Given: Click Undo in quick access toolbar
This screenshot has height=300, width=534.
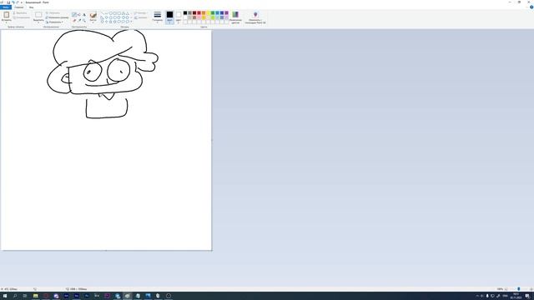Looking at the screenshot, I should pos(13,2).
